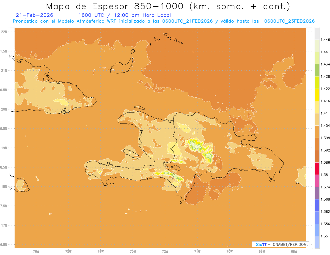This screenshot has width=330, height=255.
Task: Pick the blue colorbar swatch between 1.362 and 1.368
Action: coord(317,205)
